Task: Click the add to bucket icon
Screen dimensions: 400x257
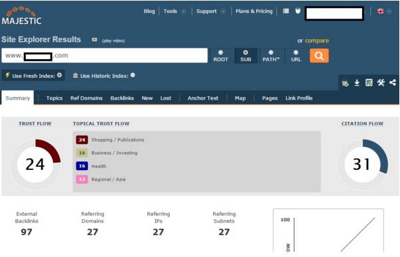Action: coord(345,83)
